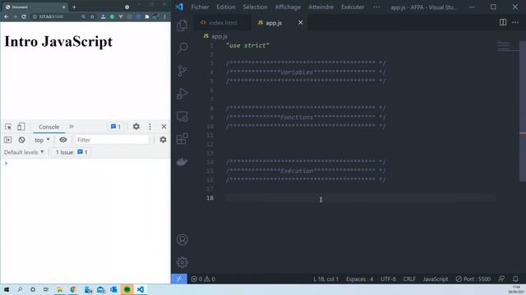
Task: Change end of line sequence CRLF
Action: [409, 279]
